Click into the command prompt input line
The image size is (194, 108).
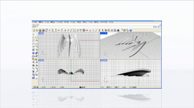tap(95, 27)
